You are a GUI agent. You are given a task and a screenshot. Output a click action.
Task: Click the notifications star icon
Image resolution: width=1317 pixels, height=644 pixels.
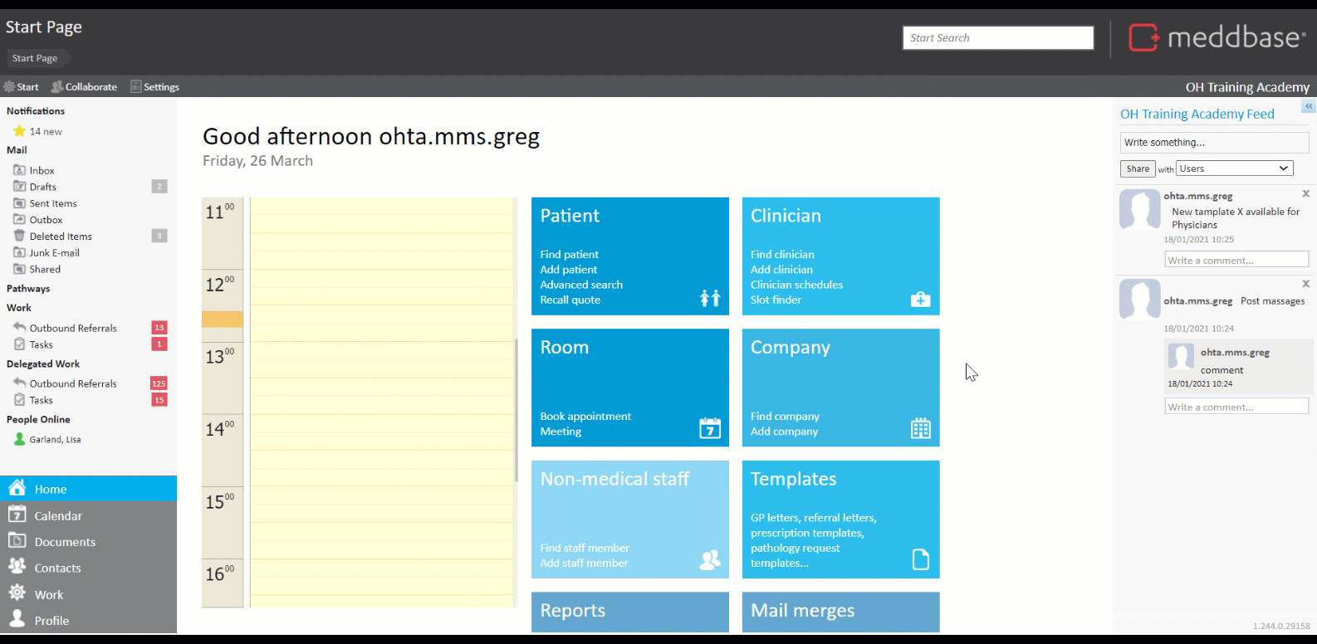[x=19, y=131]
